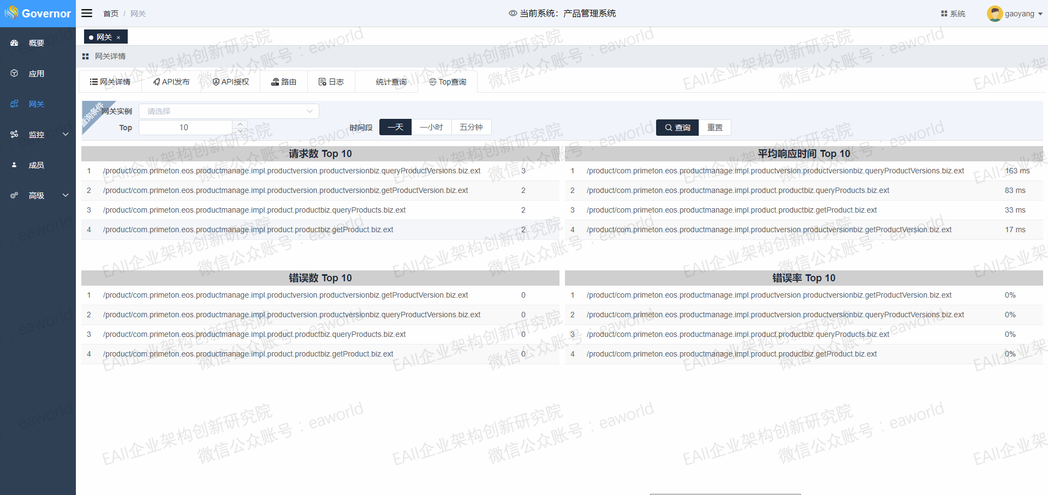The image size is (1048, 495).
Task: Switch to the API发布 tab
Action: click(171, 82)
